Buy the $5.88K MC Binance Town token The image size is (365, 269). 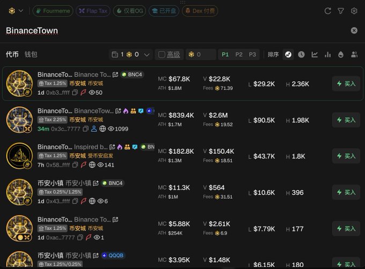(346, 229)
